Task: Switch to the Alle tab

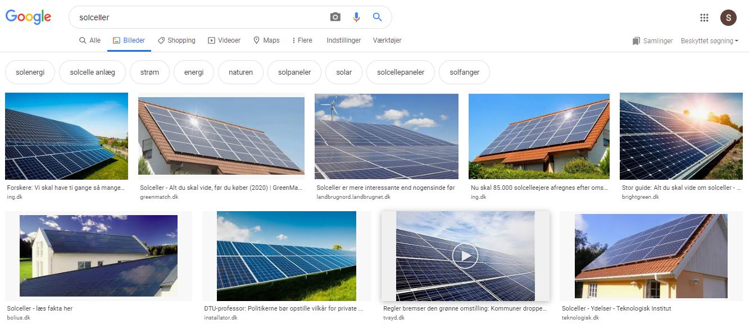Action: click(x=90, y=40)
